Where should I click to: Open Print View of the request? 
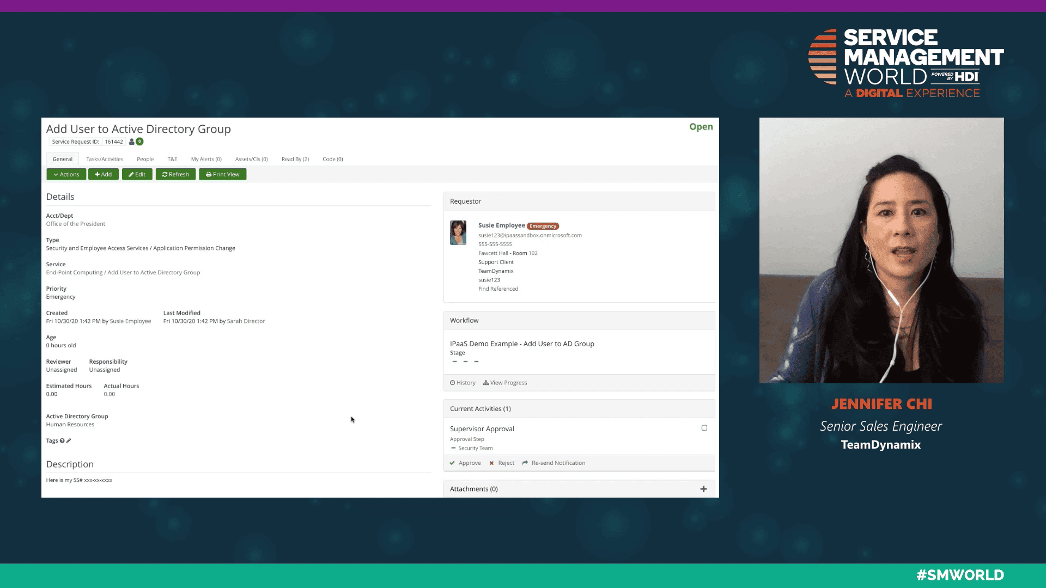(222, 174)
